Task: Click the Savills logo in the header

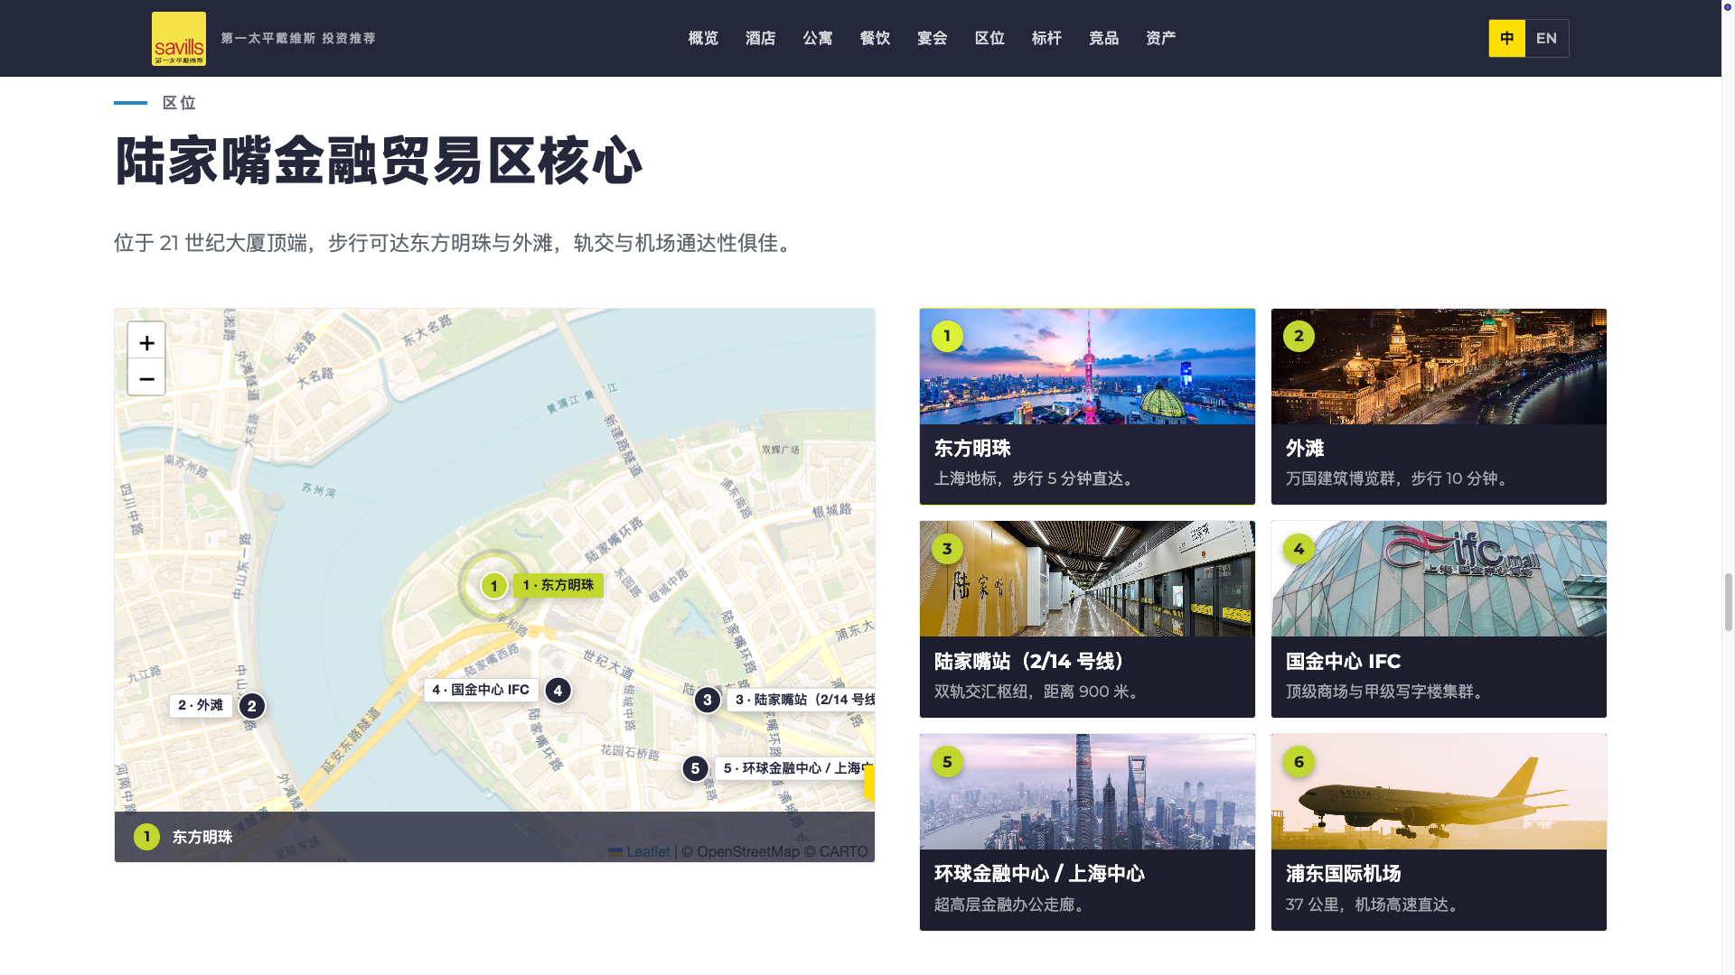Action: (179, 39)
